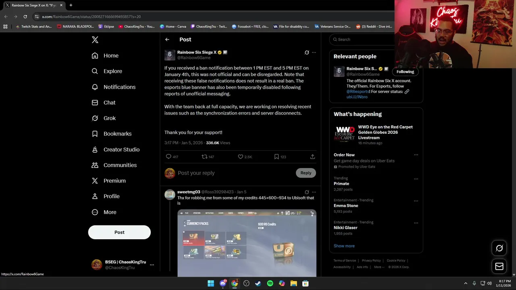Open a new Chrome tab

71,5
